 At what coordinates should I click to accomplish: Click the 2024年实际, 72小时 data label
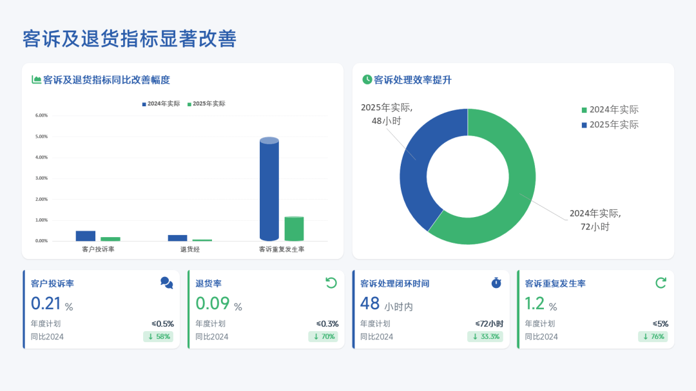[x=594, y=220]
